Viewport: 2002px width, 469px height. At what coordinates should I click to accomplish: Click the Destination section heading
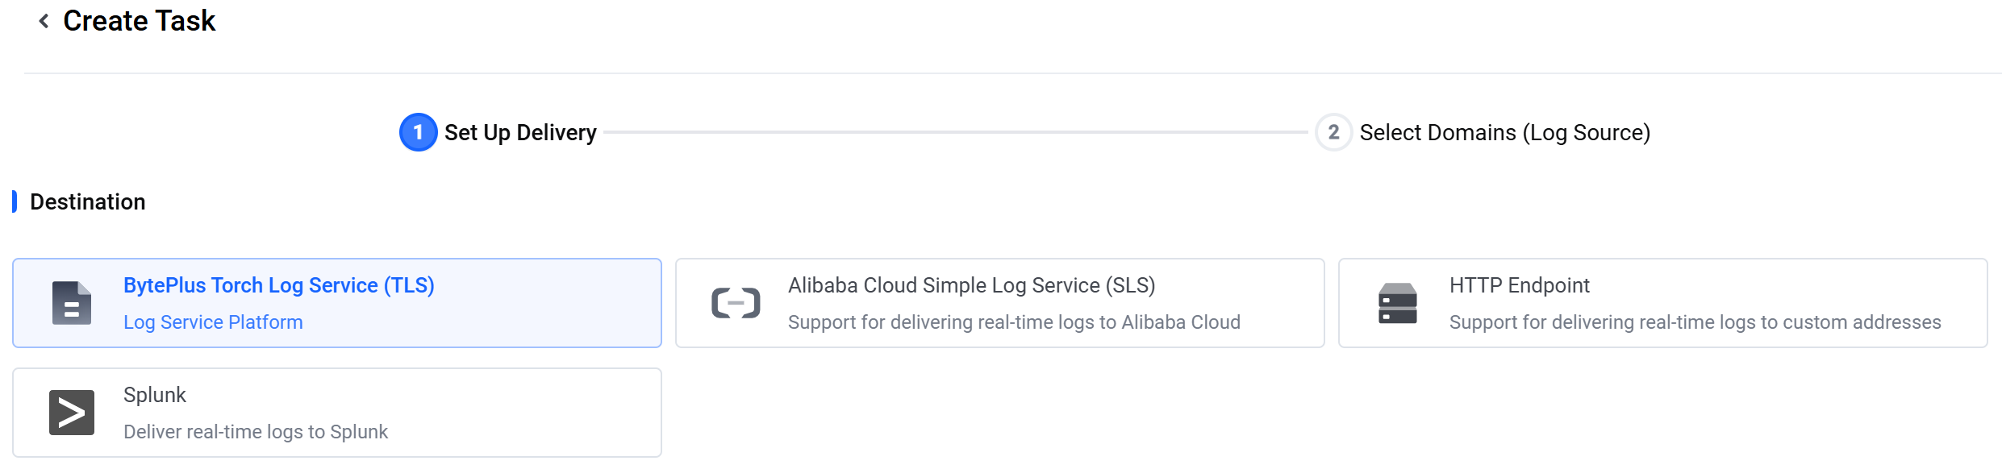click(x=87, y=202)
